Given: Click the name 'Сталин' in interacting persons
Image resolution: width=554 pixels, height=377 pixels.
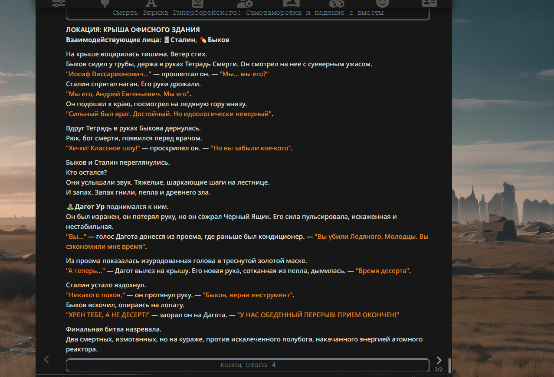Looking at the screenshot, I should [183, 40].
